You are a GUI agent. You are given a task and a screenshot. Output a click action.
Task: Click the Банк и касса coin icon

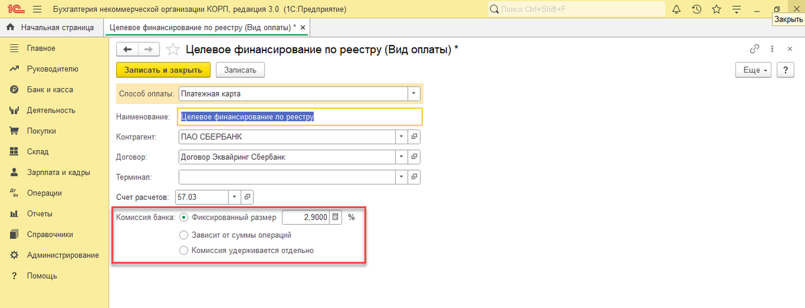(x=13, y=89)
